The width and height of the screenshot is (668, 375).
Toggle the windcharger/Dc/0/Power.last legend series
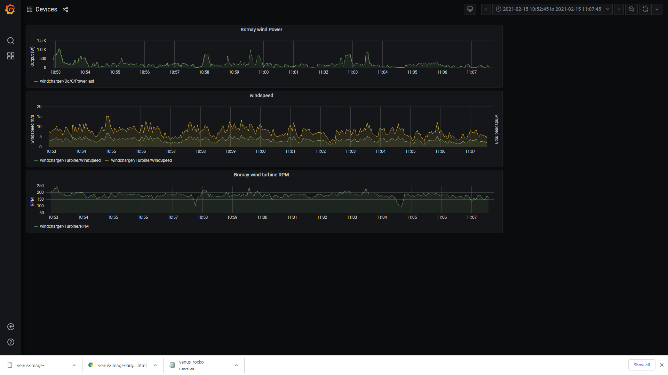67,81
